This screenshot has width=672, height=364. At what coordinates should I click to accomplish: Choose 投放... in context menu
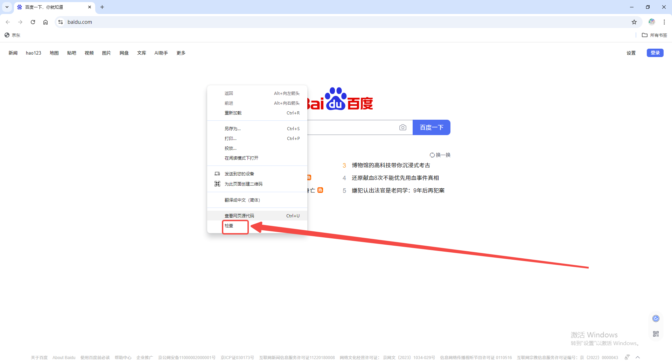257,148
